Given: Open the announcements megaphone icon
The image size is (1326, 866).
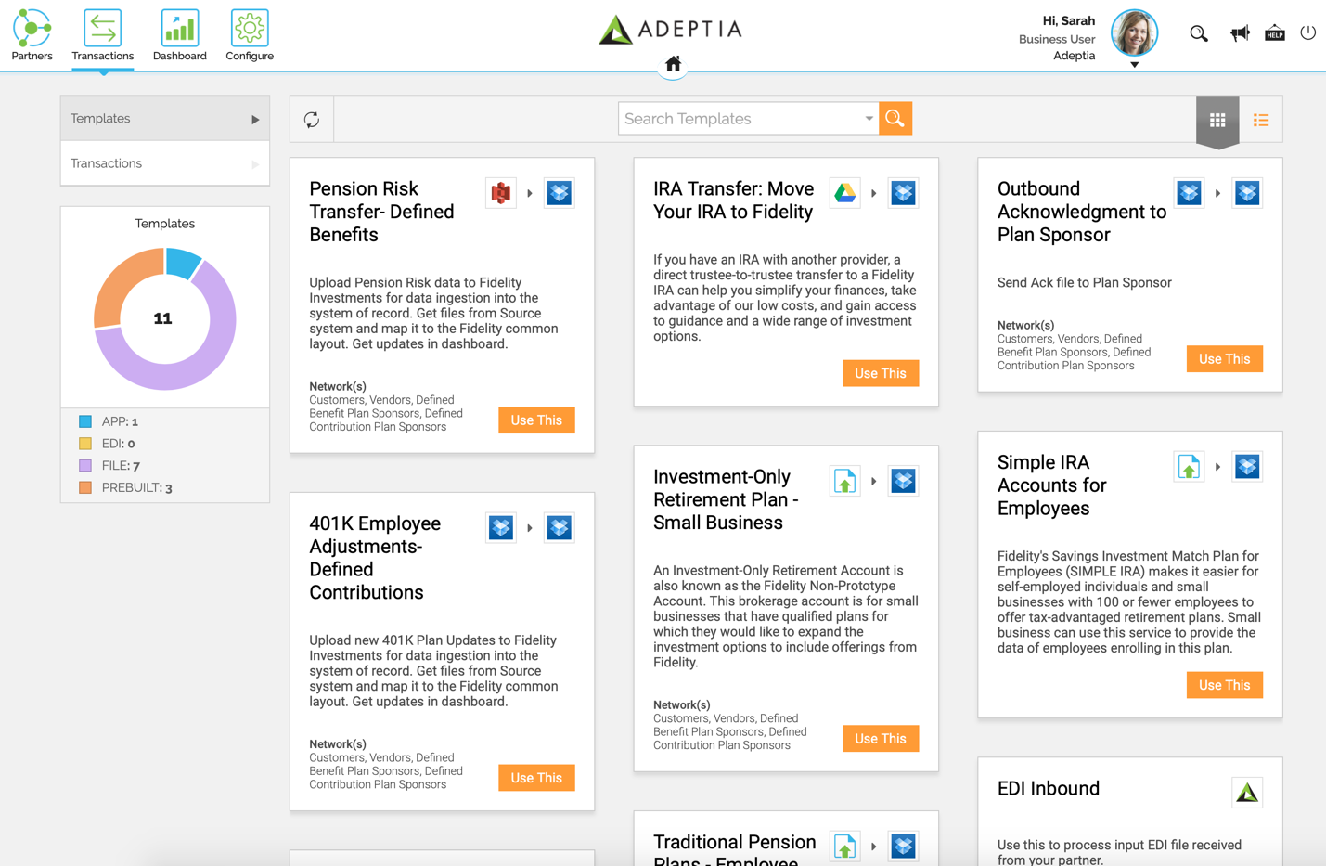Looking at the screenshot, I should (x=1240, y=33).
